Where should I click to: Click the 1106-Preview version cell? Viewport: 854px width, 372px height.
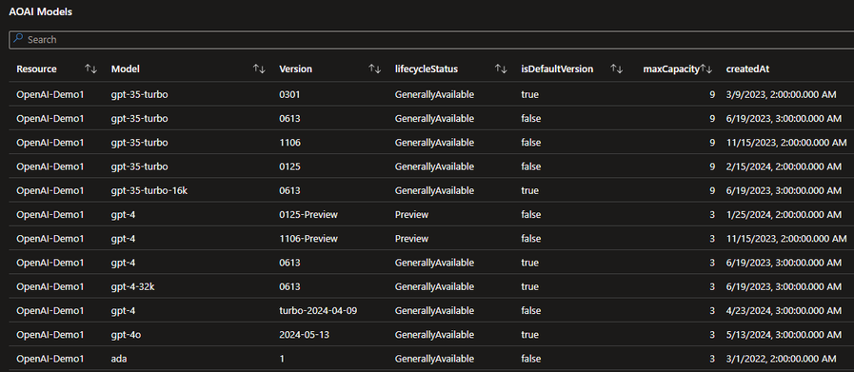tap(308, 239)
